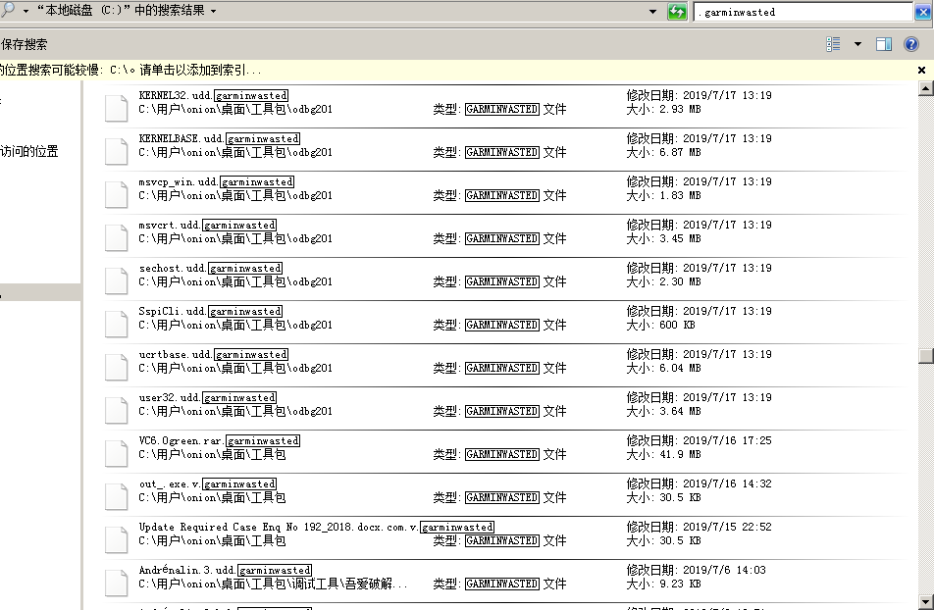Click GARMINWASTED type label of ucrtbase row
This screenshot has width=934, height=610.
pyautogui.click(x=502, y=368)
